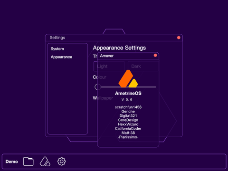This screenshot has height=171, width=228.
Task: Select System in Settings sidebar
Action: coord(57,49)
